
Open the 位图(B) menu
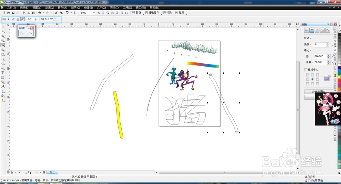point(88,7)
